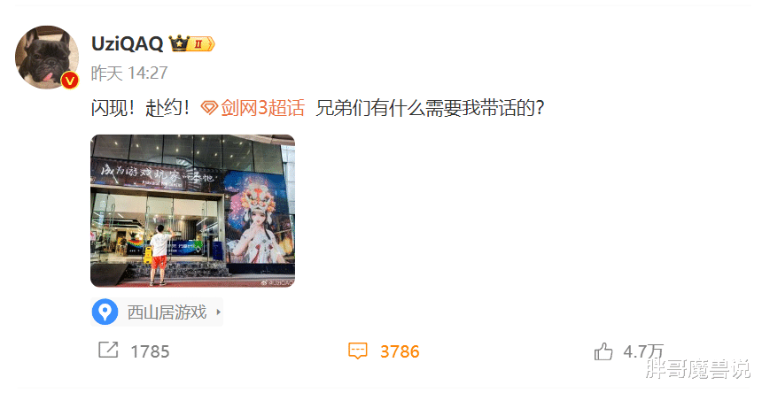Image resolution: width=762 pixels, height=393 pixels.
Task: Open UziQAQ's bulldog profile avatar
Action: pyautogui.click(x=47, y=58)
